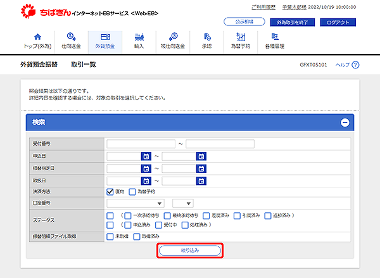Check the 引戻済み status checkbox

[237, 215]
